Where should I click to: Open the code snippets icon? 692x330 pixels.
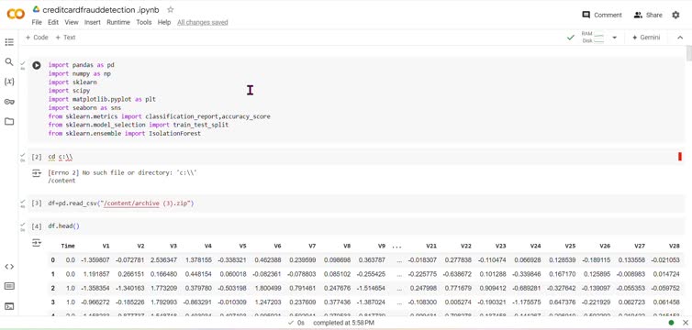click(9, 267)
